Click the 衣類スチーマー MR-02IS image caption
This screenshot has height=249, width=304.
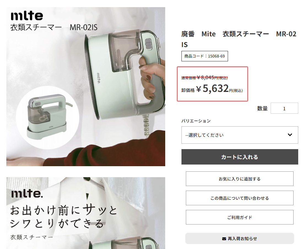[54, 27]
